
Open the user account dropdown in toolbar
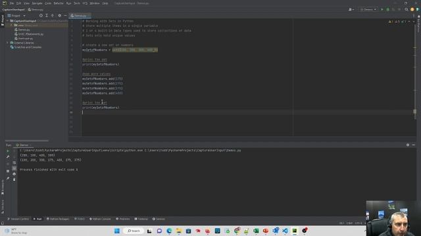[x=351, y=9]
